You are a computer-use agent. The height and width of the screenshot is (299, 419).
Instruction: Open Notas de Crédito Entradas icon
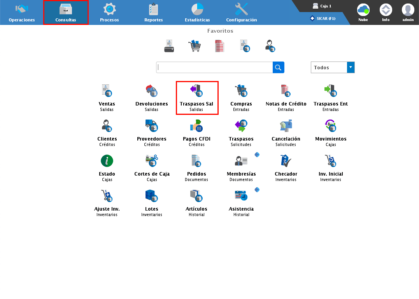286,91
